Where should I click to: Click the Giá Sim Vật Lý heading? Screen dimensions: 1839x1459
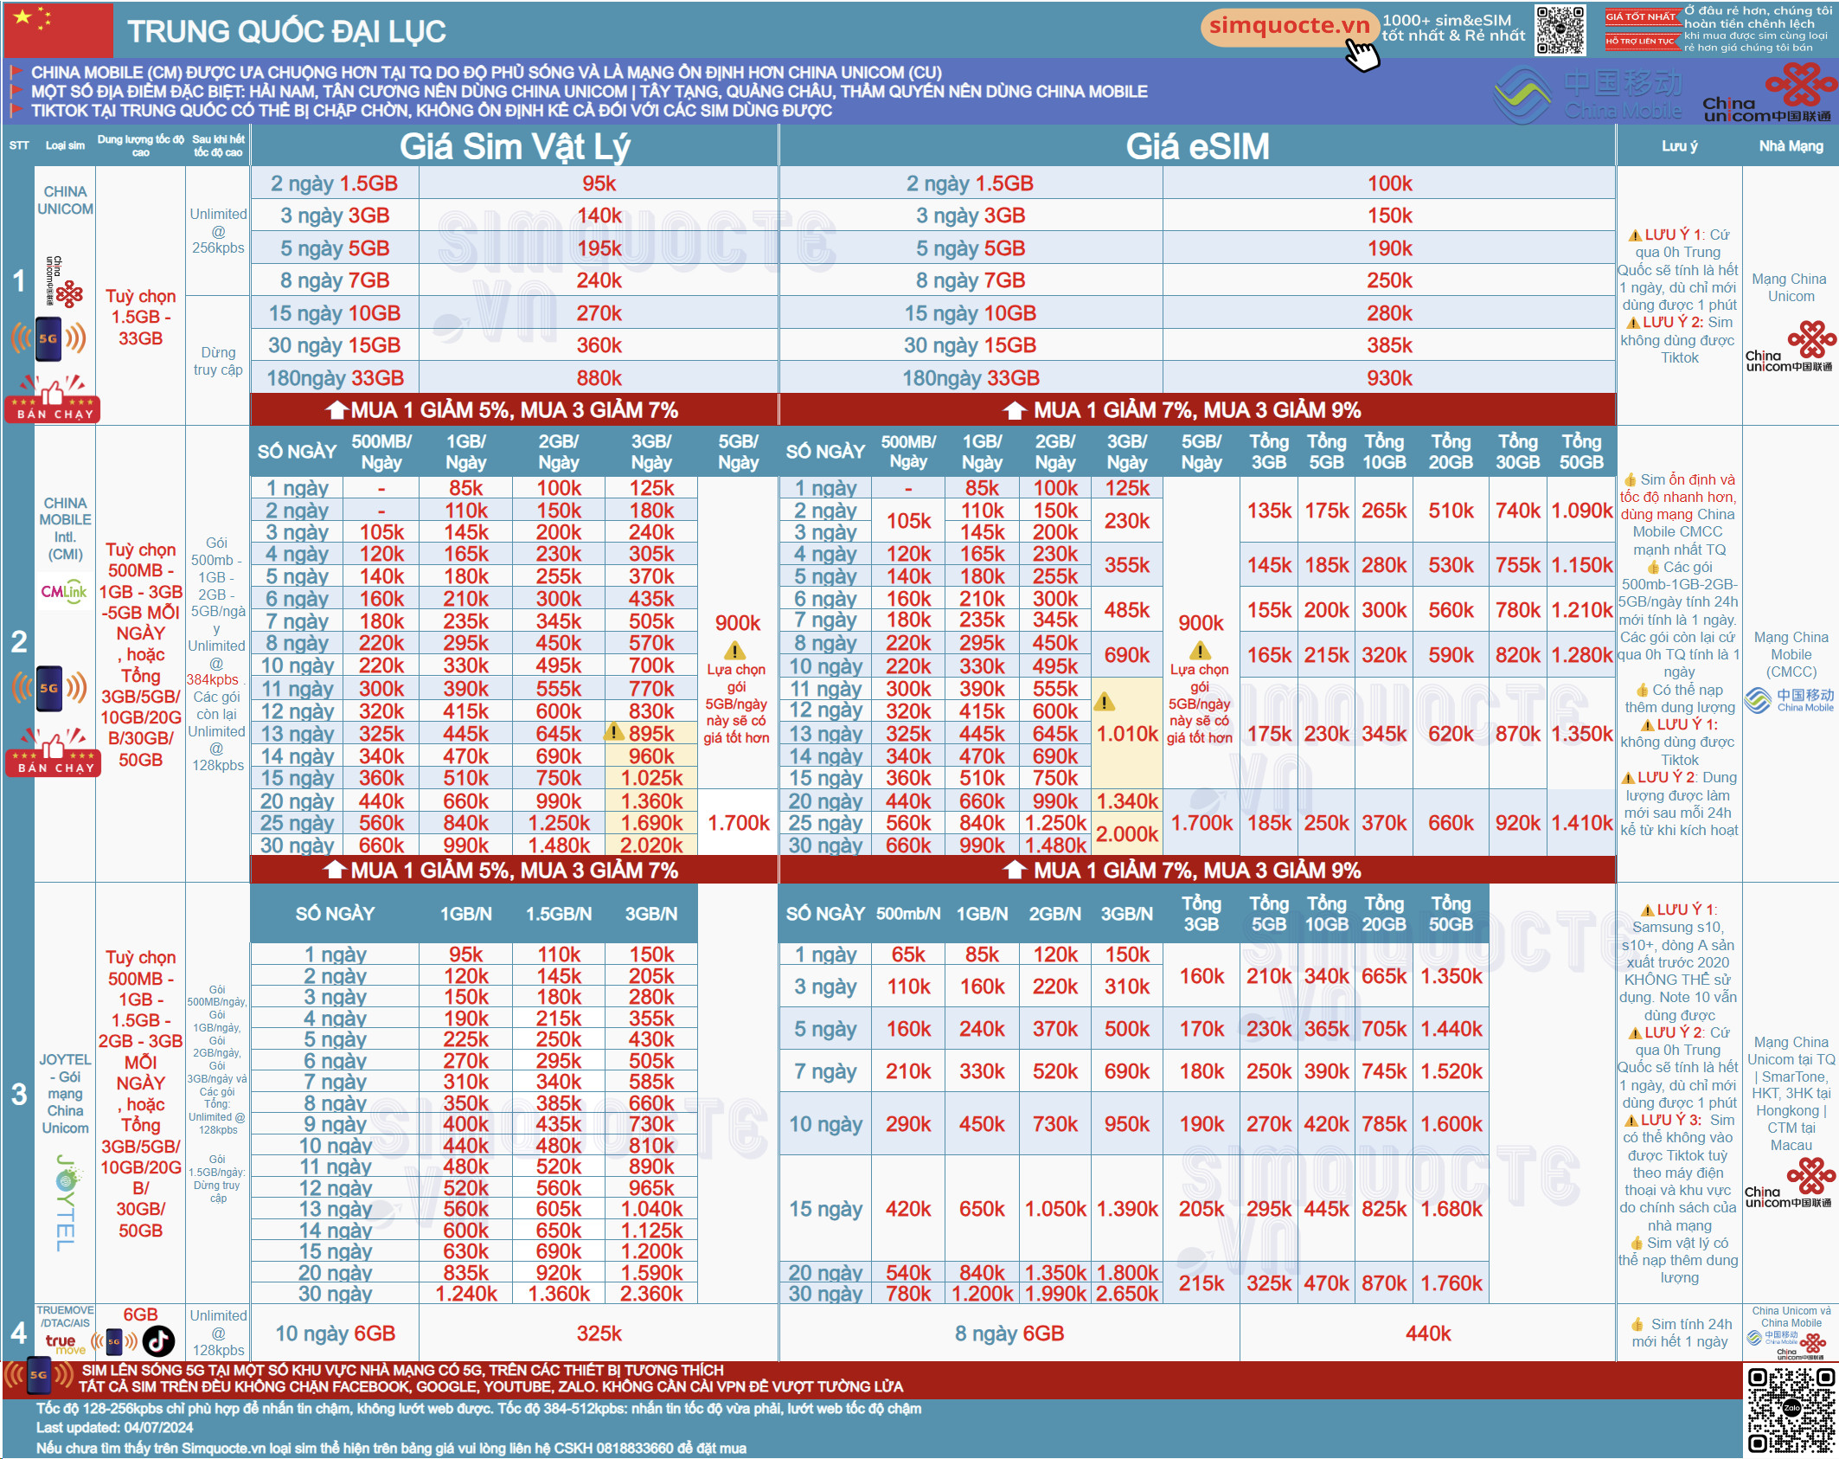coord(515,147)
